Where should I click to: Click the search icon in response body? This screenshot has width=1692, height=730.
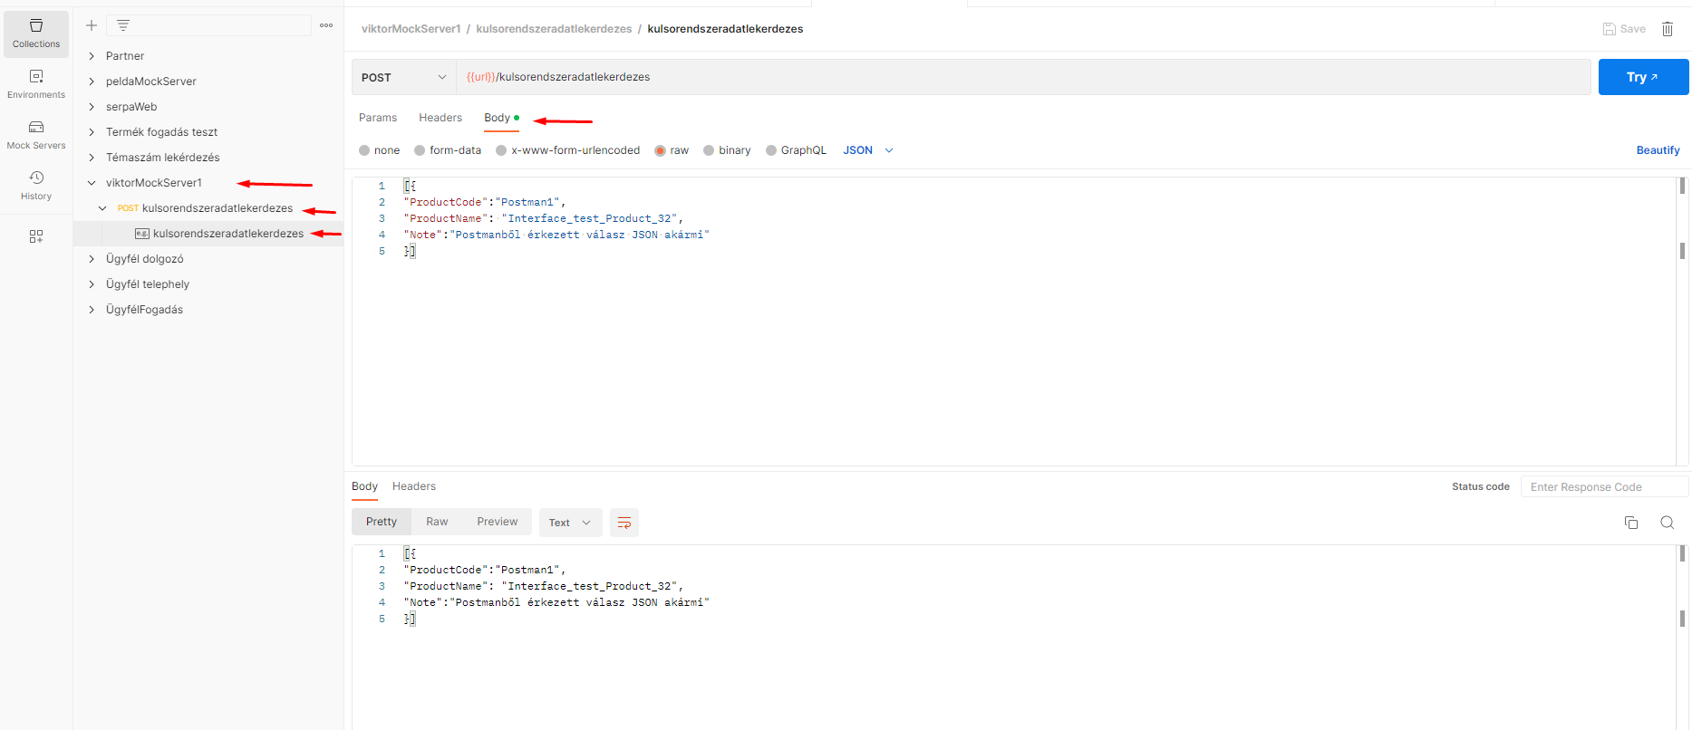(x=1667, y=523)
